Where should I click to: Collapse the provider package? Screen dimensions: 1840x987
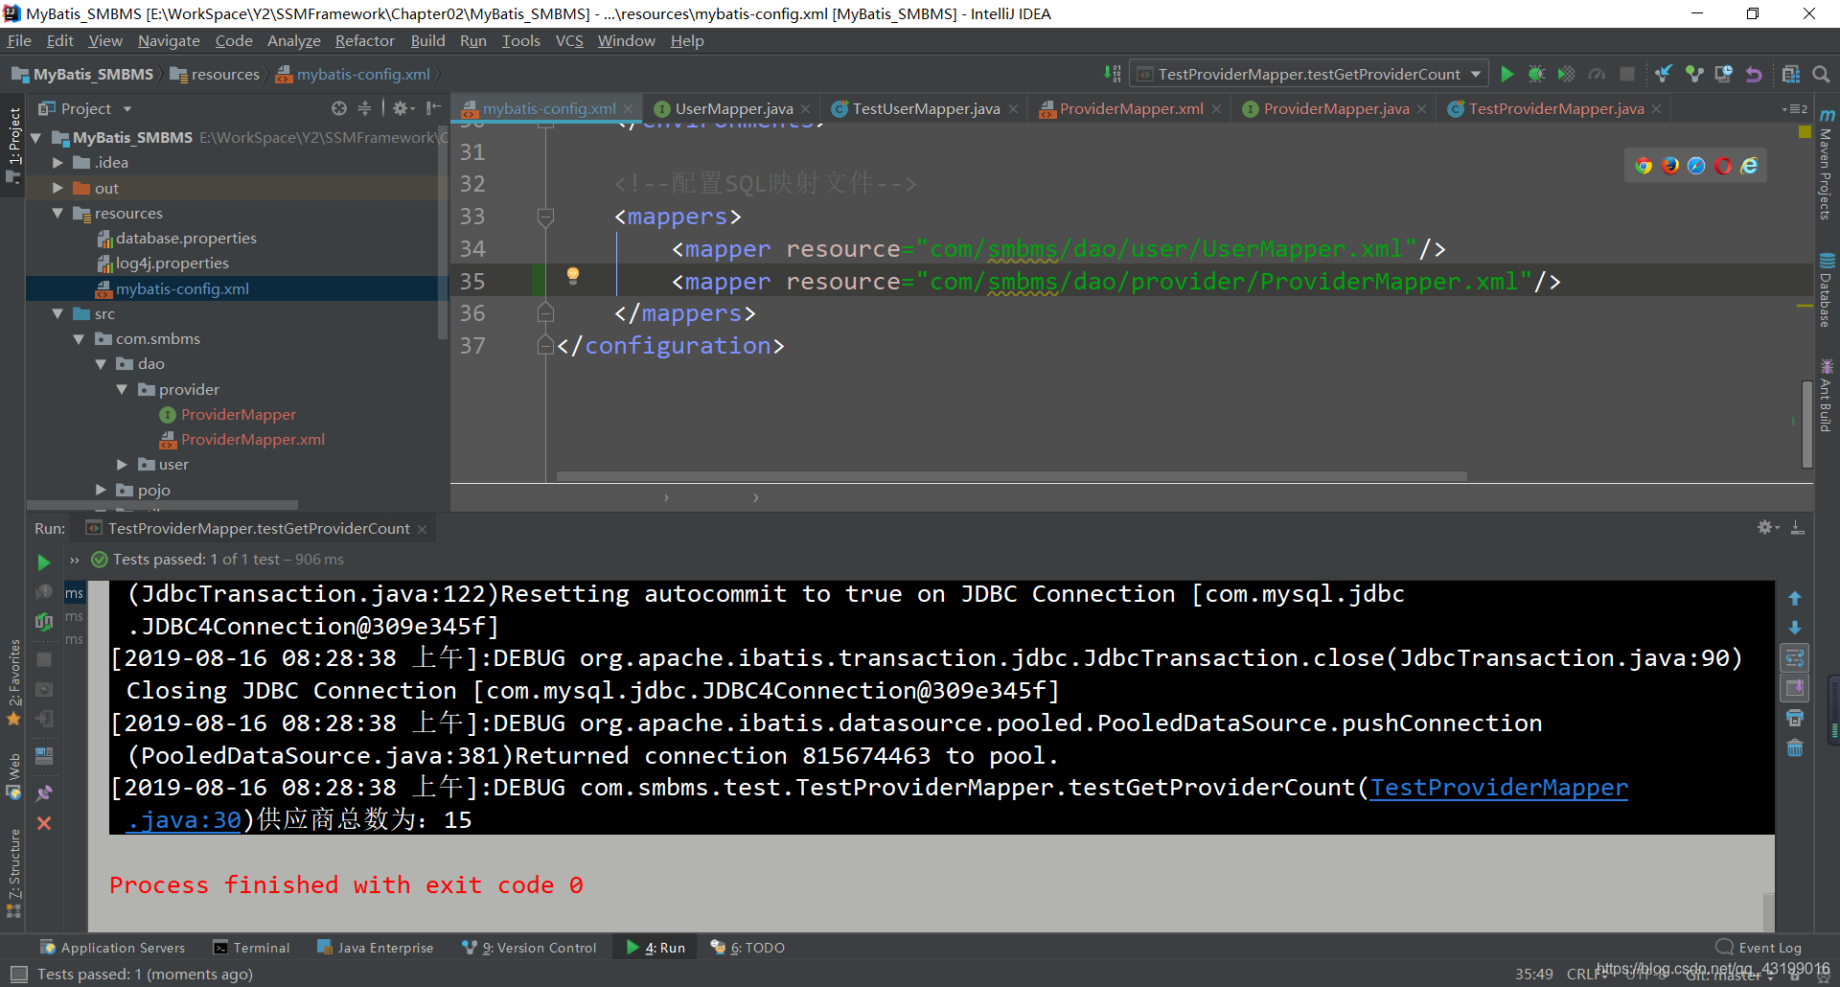[122, 389]
